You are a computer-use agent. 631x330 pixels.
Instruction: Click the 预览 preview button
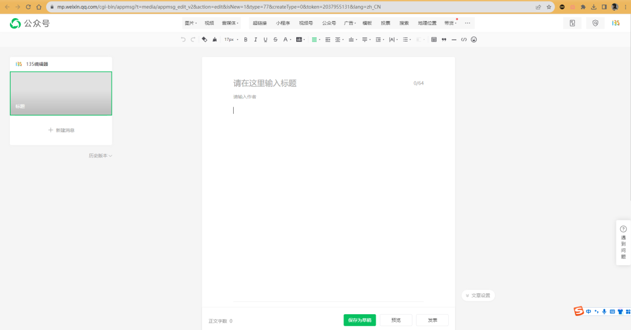(x=396, y=320)
